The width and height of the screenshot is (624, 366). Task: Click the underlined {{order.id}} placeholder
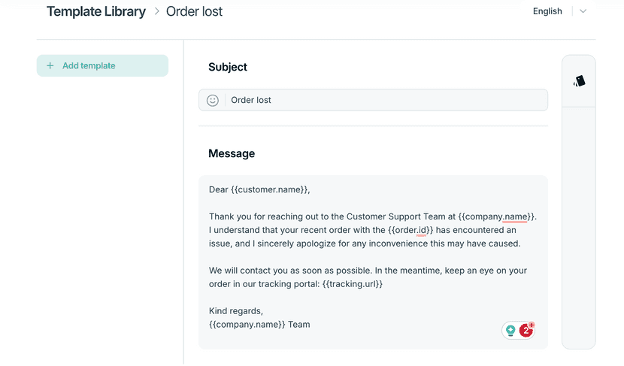[410, 230]
